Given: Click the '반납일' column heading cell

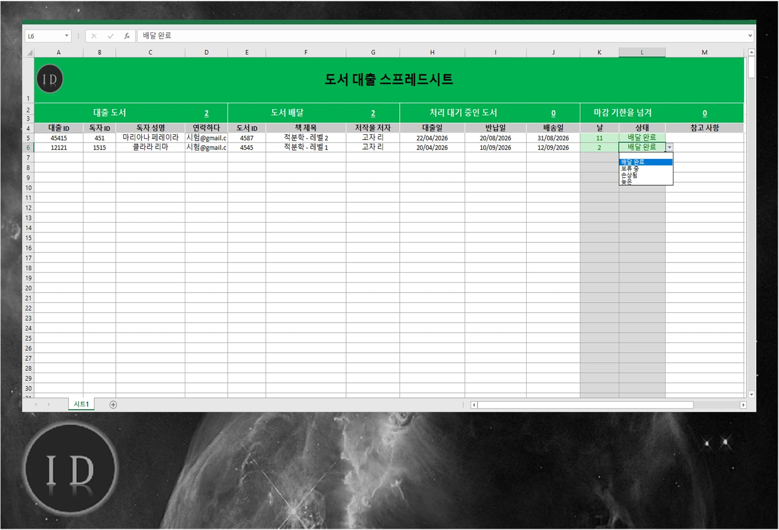Looking at the screenshot, I should 496,128.
